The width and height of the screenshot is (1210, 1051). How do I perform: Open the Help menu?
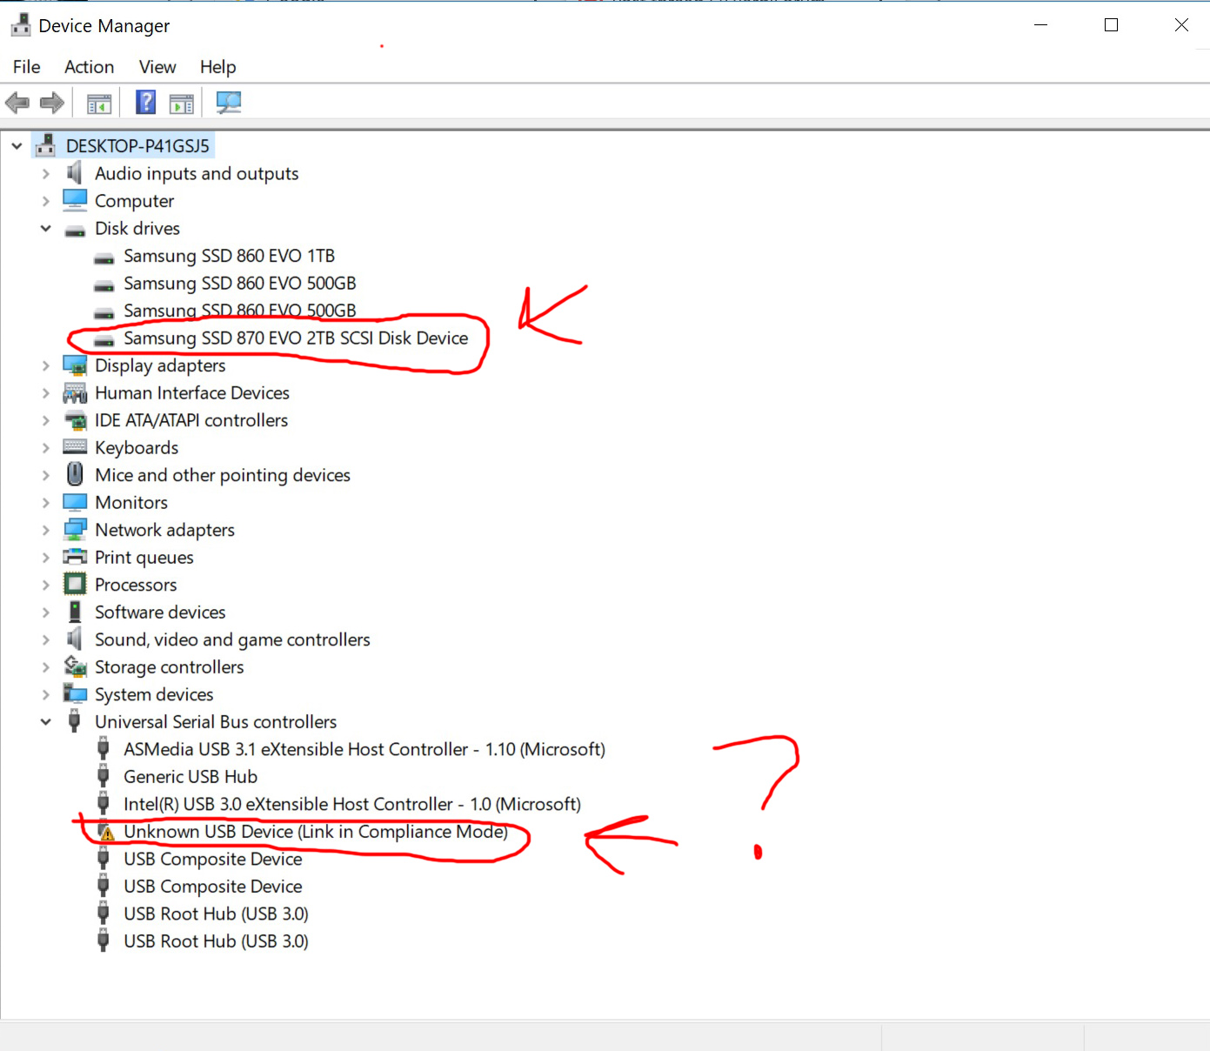(217, 67)
